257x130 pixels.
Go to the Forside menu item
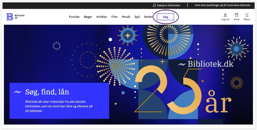tap(74, 17)
